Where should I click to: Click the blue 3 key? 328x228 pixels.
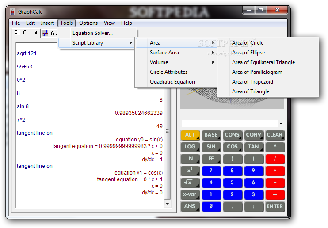pyautogui.click(x=254, y=194)
